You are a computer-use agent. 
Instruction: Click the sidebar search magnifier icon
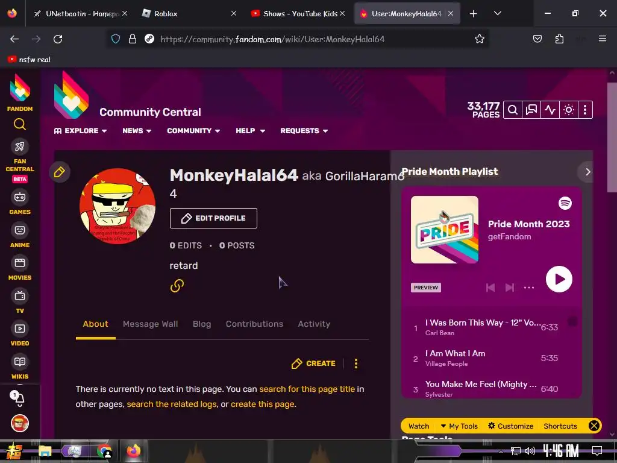(20, 124)
